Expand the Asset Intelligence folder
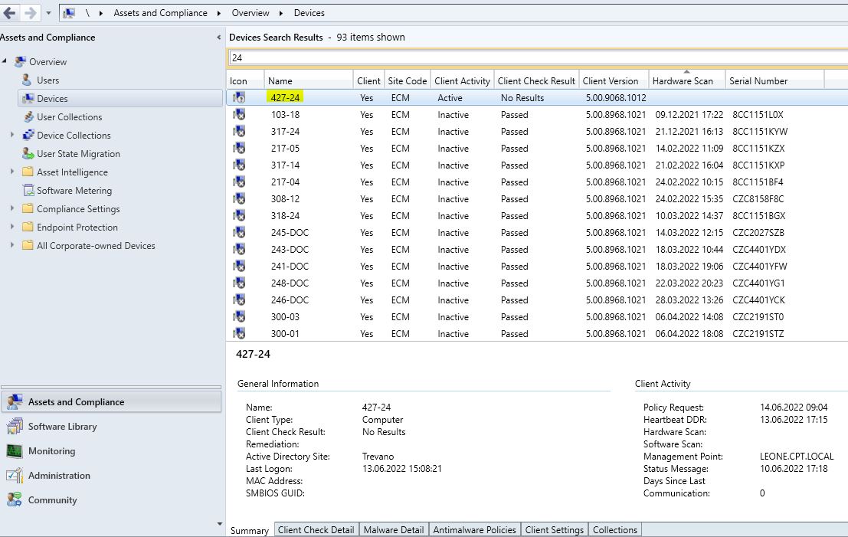848x537 pixels. (x=12, y=172)
